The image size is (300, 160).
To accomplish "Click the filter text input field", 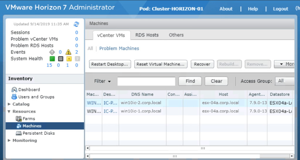I will tap(146, 81).
